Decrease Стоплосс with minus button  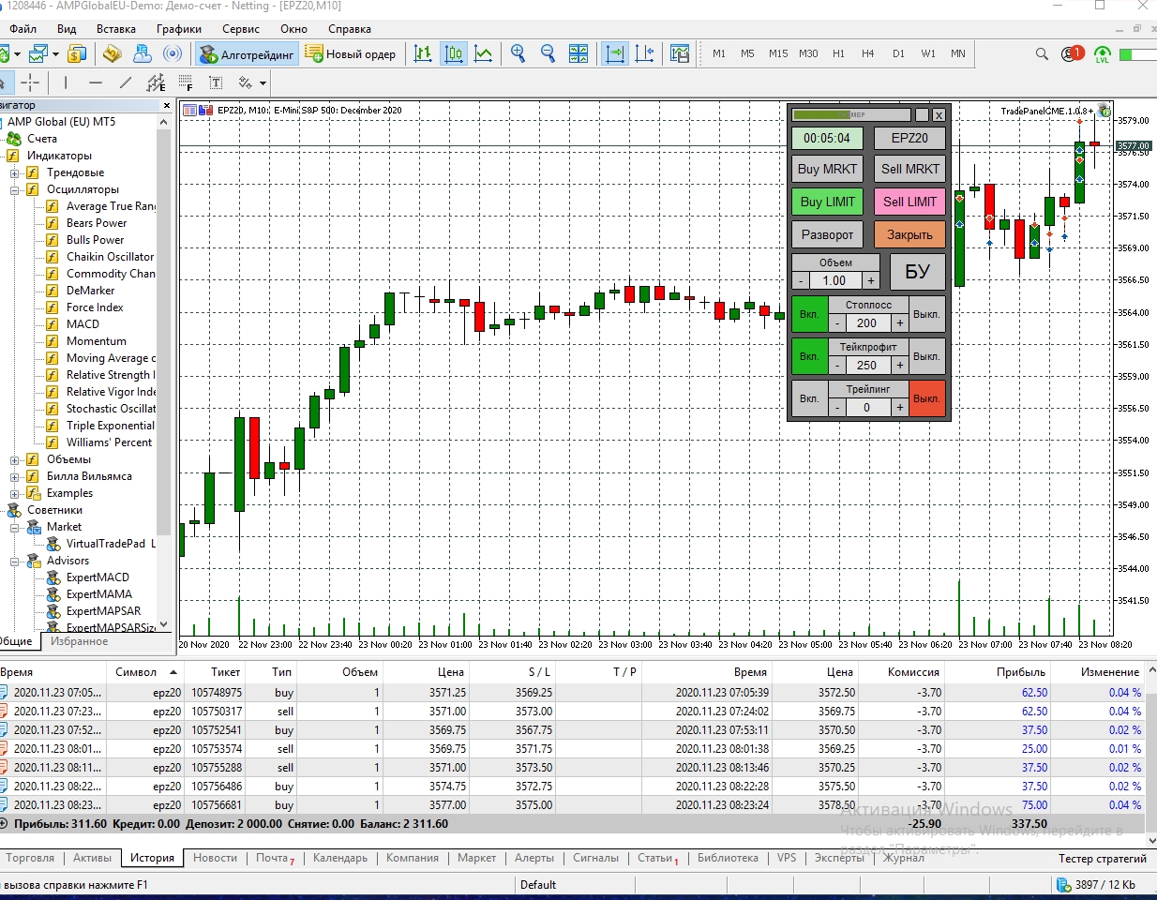pos(837,322)
